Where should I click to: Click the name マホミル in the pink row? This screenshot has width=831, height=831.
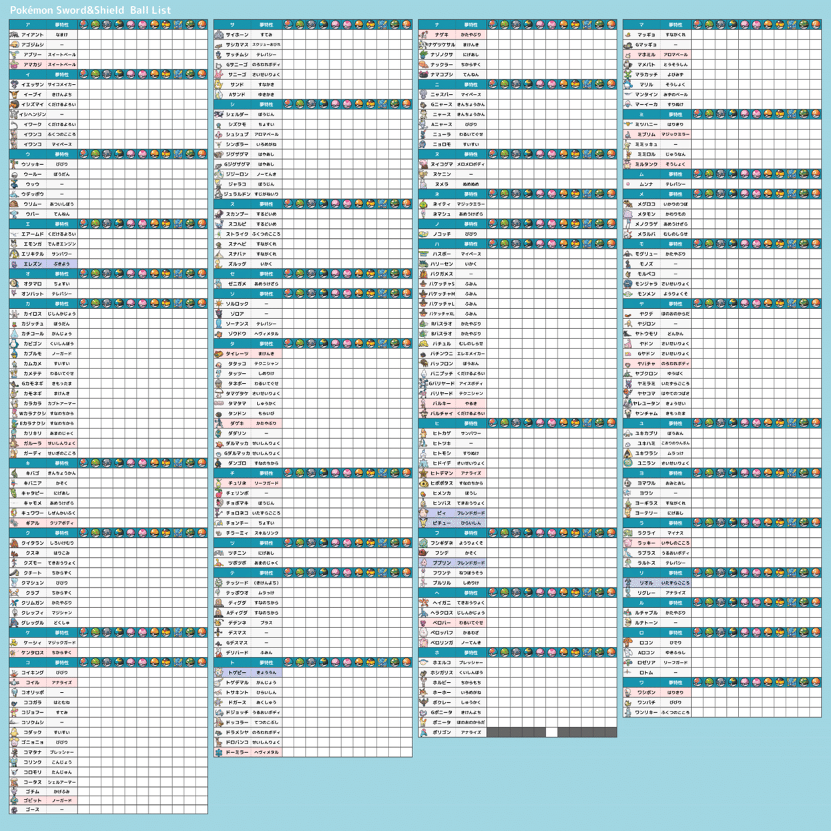pos(646,55)
